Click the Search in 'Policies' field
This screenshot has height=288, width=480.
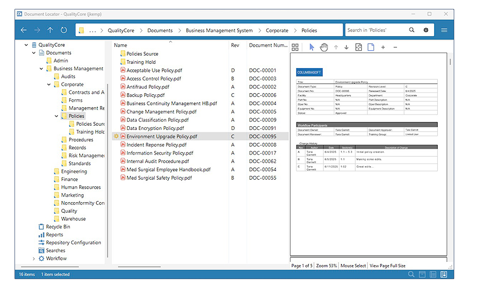376,30
